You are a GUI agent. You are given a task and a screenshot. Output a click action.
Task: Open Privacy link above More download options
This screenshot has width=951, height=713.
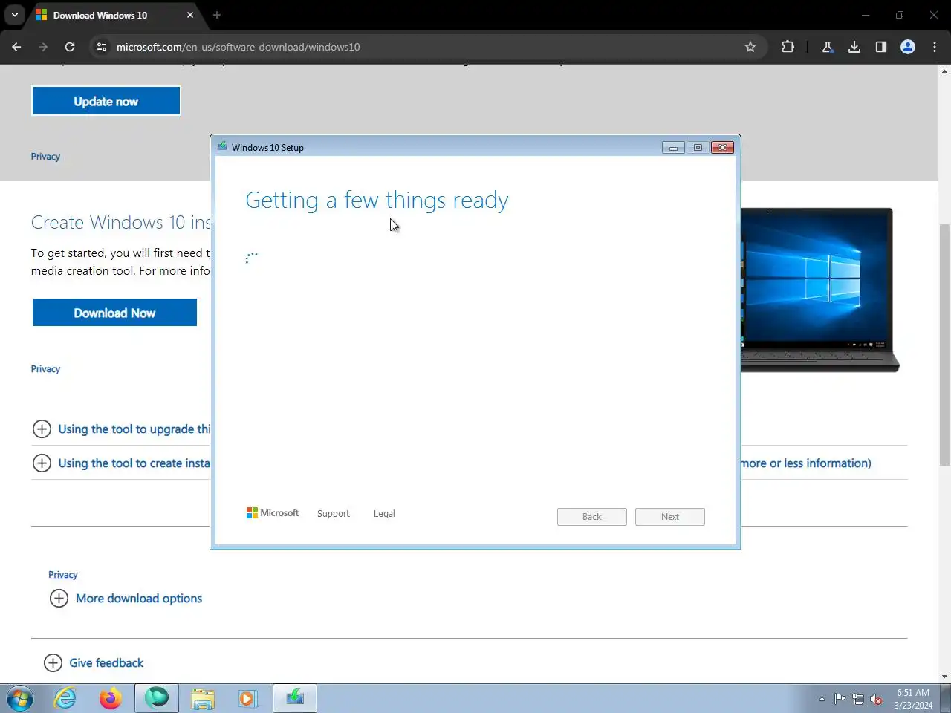(63, 575)
